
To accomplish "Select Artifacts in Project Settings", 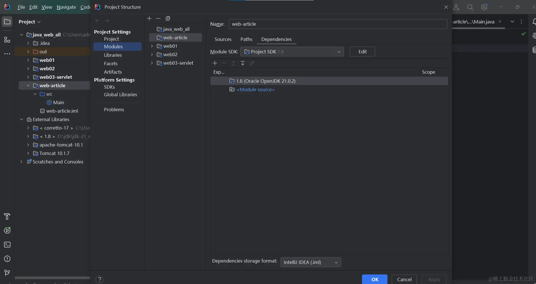I will [113, 72].
